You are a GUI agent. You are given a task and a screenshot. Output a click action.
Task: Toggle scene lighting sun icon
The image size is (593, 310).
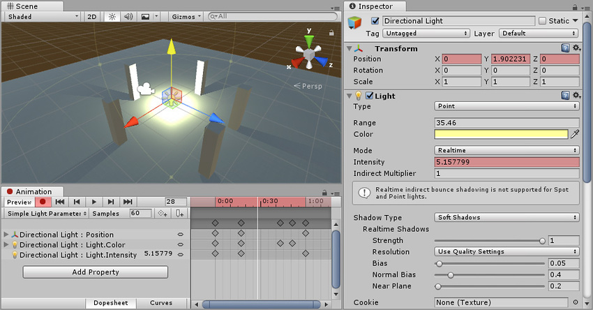(111, 16)
